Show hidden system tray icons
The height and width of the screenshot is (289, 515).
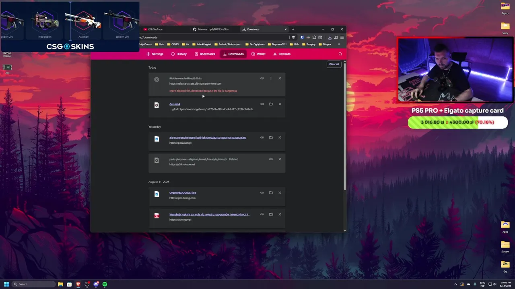[455, 284]
